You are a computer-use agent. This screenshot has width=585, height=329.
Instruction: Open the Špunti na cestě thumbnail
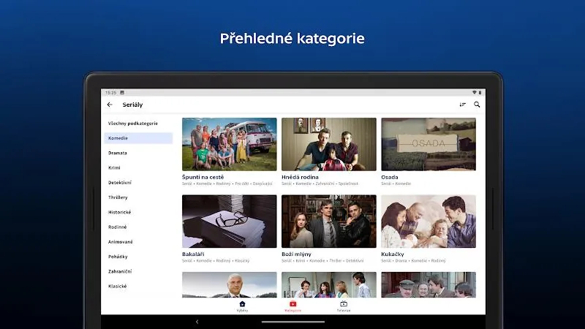pyautogui.click(x=230, y=144)
